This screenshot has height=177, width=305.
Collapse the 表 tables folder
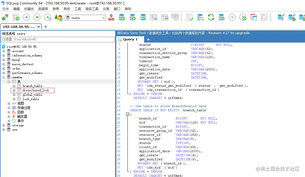[9, 82]
